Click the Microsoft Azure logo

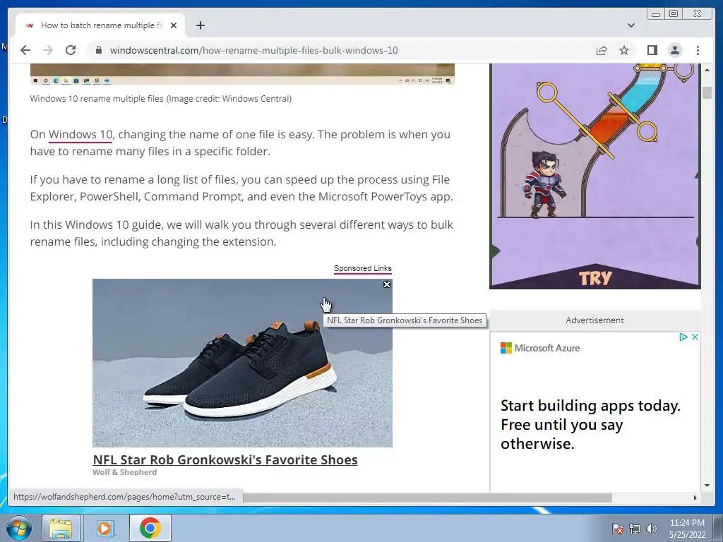coord(540,348)
